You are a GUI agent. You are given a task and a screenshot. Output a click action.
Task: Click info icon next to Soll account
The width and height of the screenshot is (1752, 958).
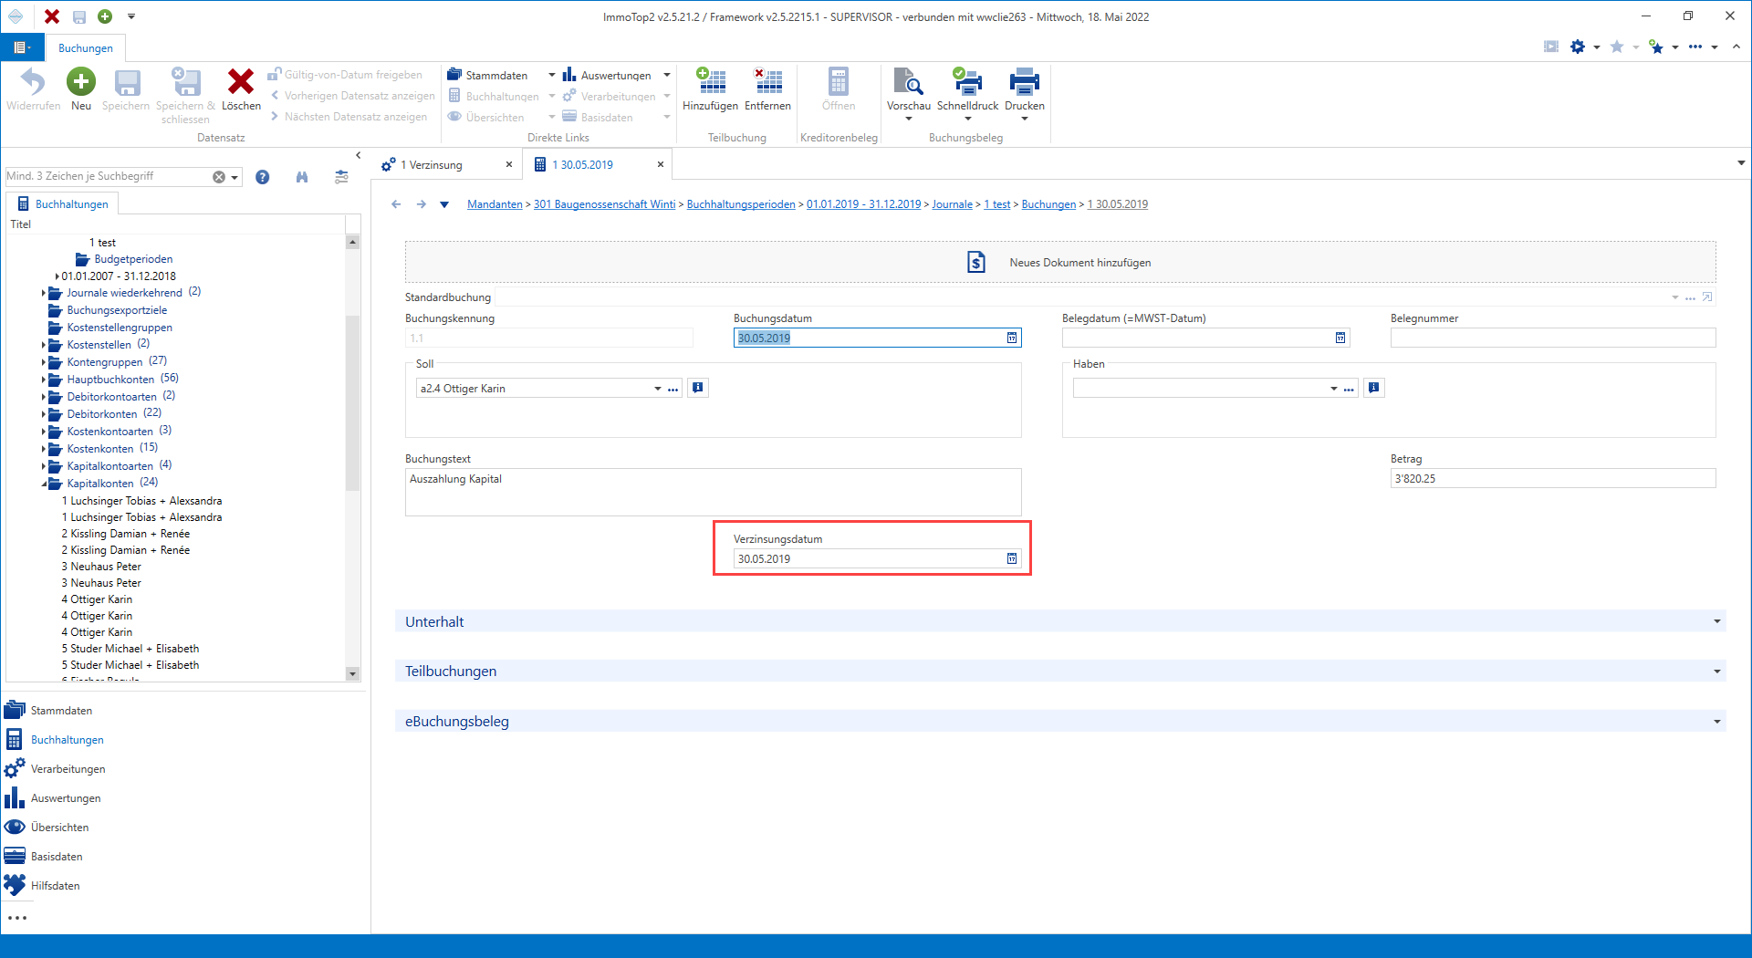coord(698,388)
